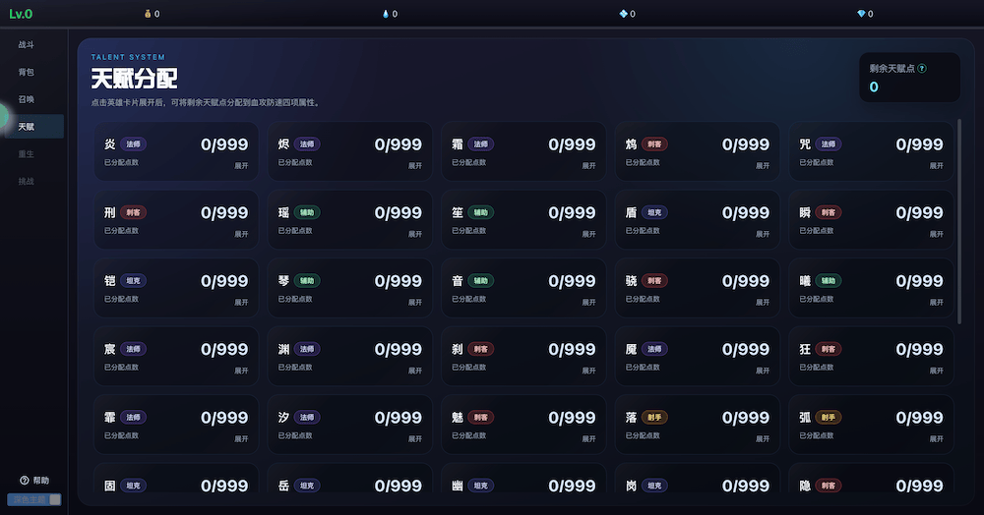Click the cyan diamond currency icon
The image size is (984, 515).
pyautogui.click(x=861, y=15)
